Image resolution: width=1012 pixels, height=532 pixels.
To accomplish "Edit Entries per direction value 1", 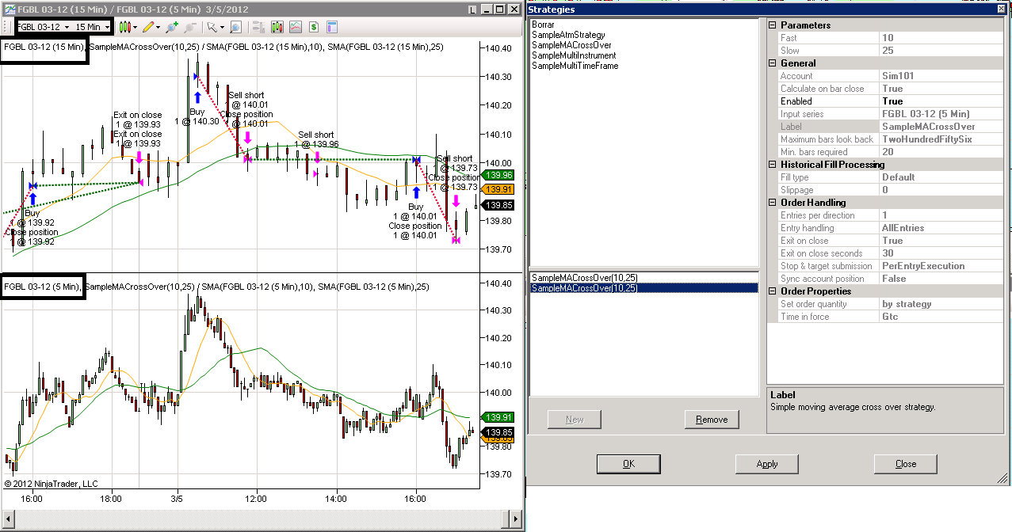I will pyautogui.click(x=941, y=215).
